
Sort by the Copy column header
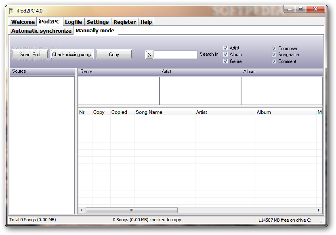click(101, 112)
